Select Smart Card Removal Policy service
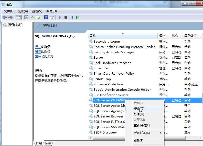Image resolution: width=203 pixels, height=146 pixels. coord(145,73)
